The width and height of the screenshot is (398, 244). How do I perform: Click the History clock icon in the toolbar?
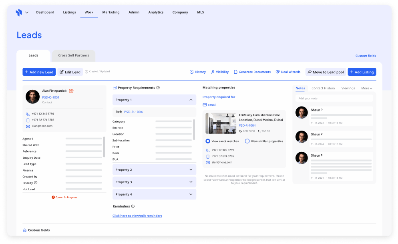click(x=191, y=72)
